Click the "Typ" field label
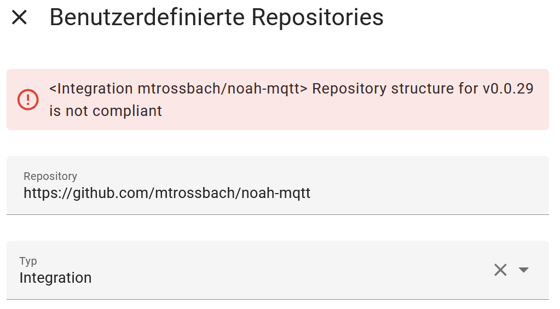Image resolution: width=560 pixels, height=309 pixels. click(28, 261)
